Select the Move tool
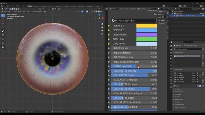Viewport: 205px width, 115px height. pyautogui.click(x=3, y=24)
